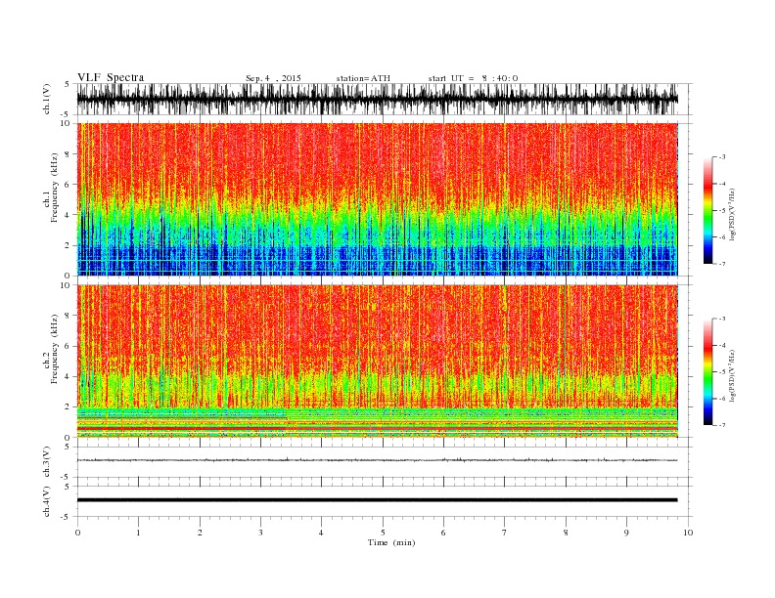Click the color scale bar beside ch.1 spectrogram
Screen dimensions: 775x598
[707, 210]
